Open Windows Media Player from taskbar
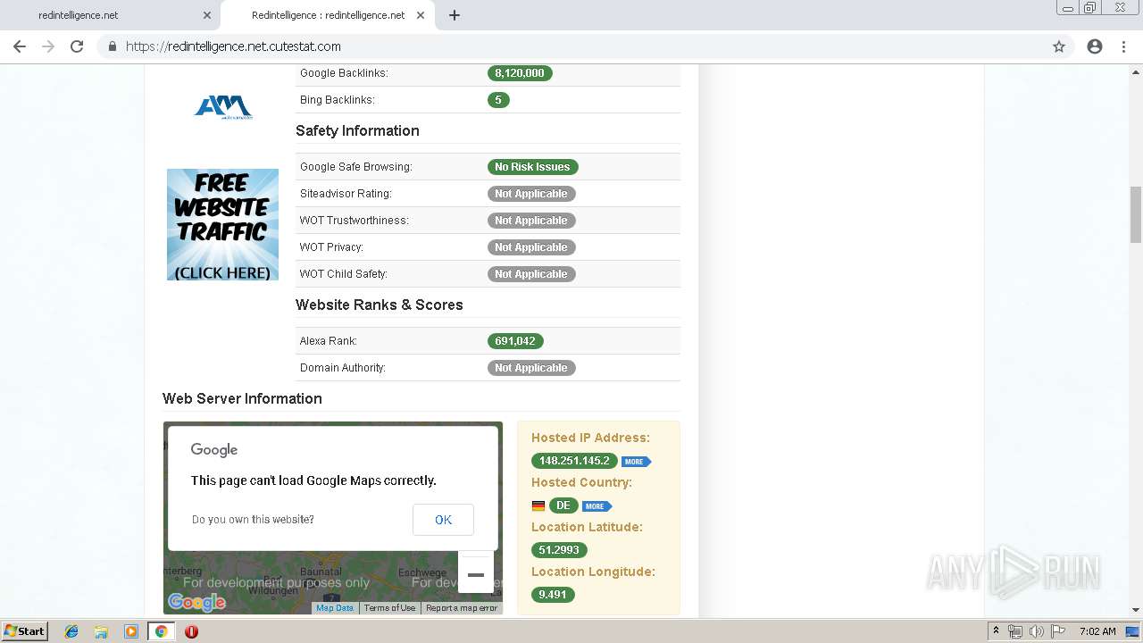The image size is (1143, 643). [131, 631]
